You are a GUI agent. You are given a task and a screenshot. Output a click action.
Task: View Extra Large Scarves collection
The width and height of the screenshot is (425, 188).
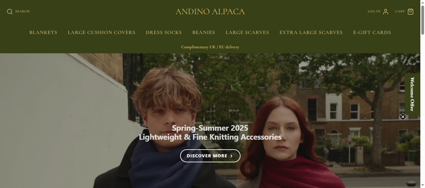click(311, 33)
